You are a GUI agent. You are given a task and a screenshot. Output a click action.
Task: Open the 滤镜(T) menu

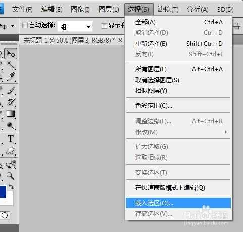point(168,9)
